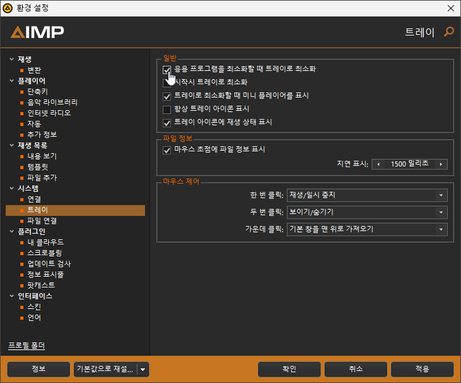
Task: Collapse the 플레이어 tree section
Action: click(12, 80)
